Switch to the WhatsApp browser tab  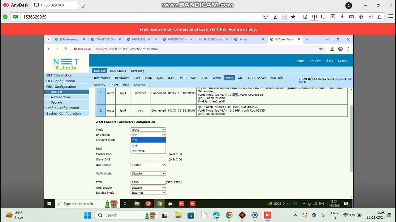coord(69,39)
